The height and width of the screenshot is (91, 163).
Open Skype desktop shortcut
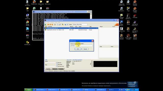click(28, 29)
